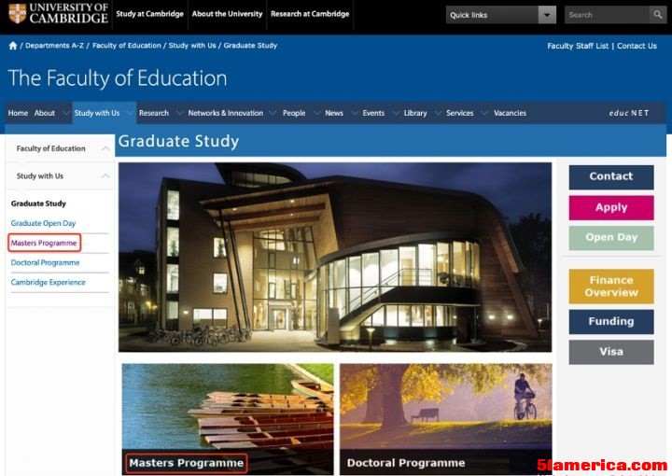Open About the University top menu

227,14
